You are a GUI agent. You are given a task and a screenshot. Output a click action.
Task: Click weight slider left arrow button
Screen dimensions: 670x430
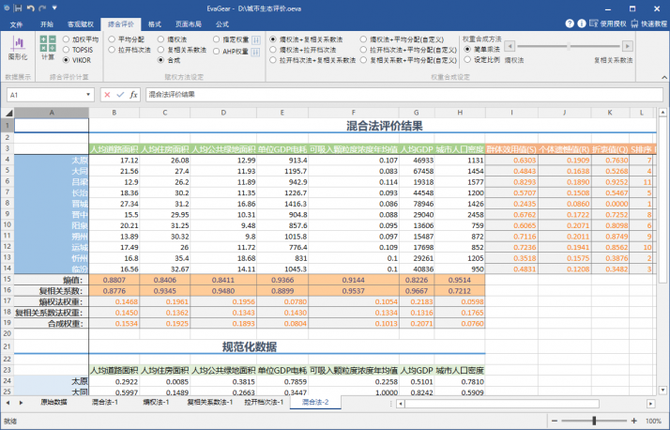pyautogui.click(x=510, y=46)
